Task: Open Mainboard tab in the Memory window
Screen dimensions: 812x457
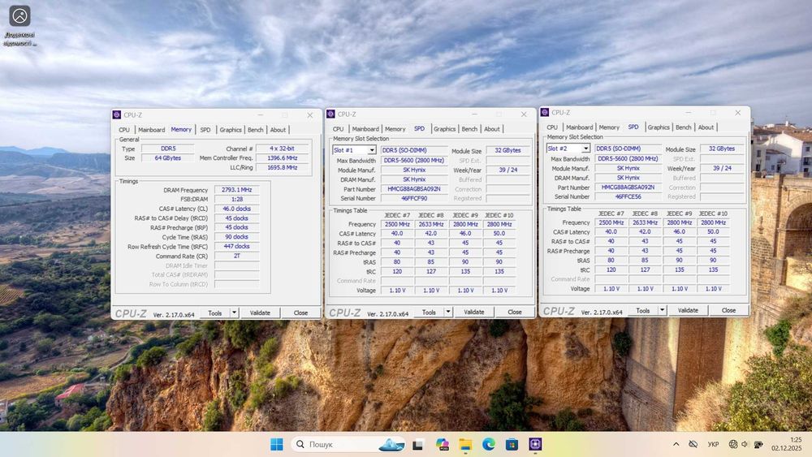Action: pyautogui.click(x=151, y=130)
